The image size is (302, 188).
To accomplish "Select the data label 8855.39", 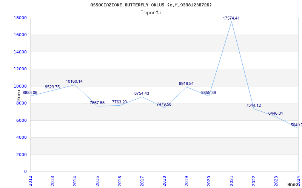I will point(209,92).
